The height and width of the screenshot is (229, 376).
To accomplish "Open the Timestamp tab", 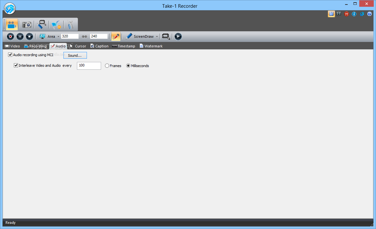I will pos(124,46).
